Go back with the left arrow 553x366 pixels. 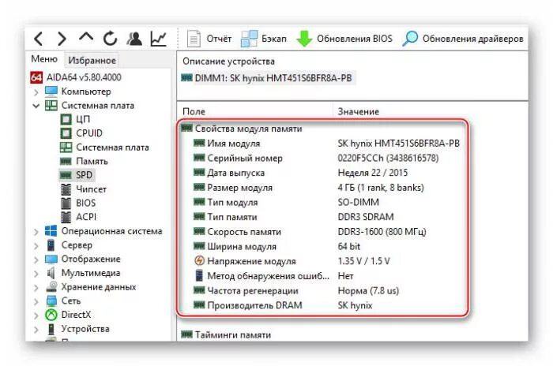pos(39,39)
